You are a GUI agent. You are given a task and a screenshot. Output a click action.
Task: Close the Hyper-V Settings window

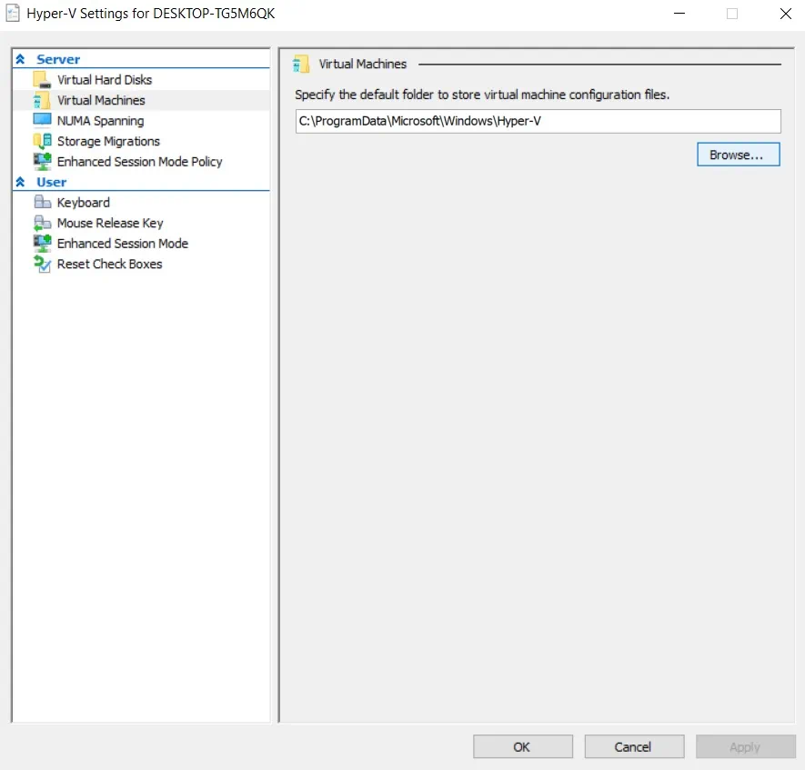pyautogui.click(x=785, y=15)
